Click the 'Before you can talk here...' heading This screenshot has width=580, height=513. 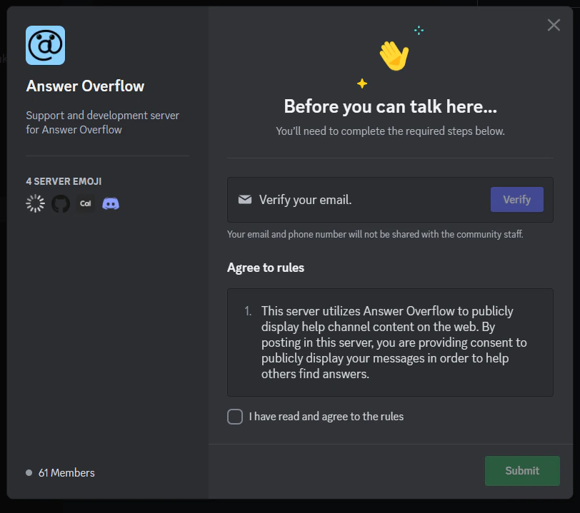(390, 106)
